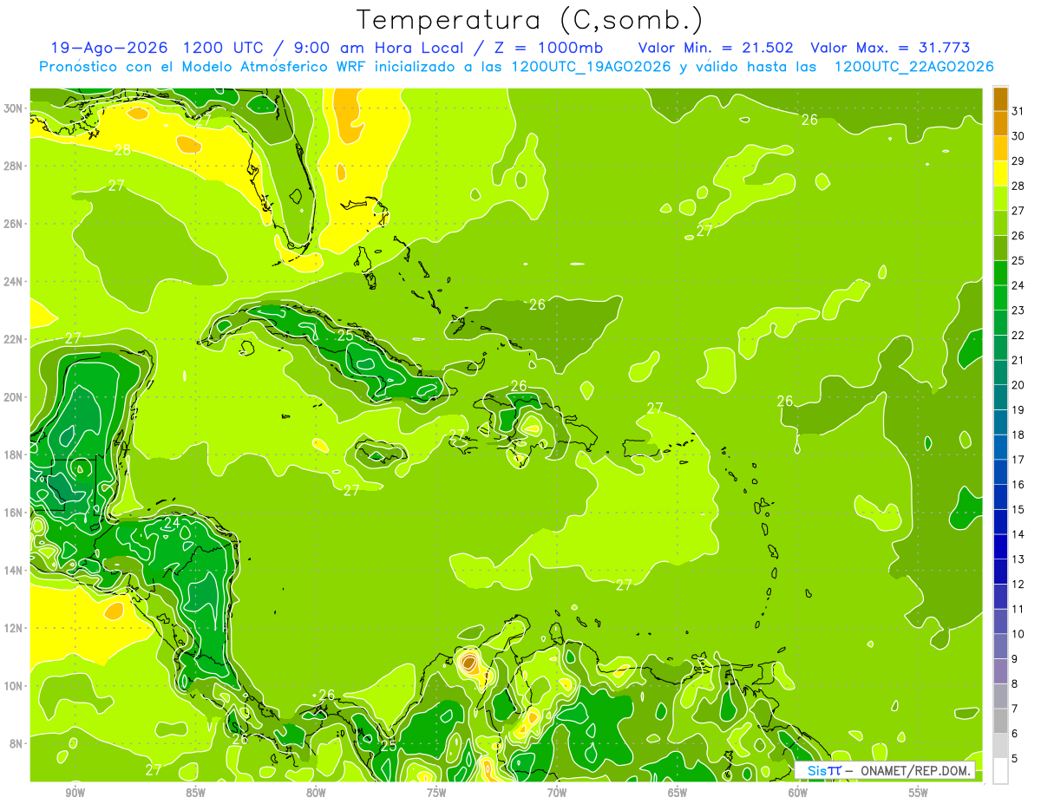Click the brown colorbar swatch above 31
The image size is (1041, 804).
click(1000, 99)
